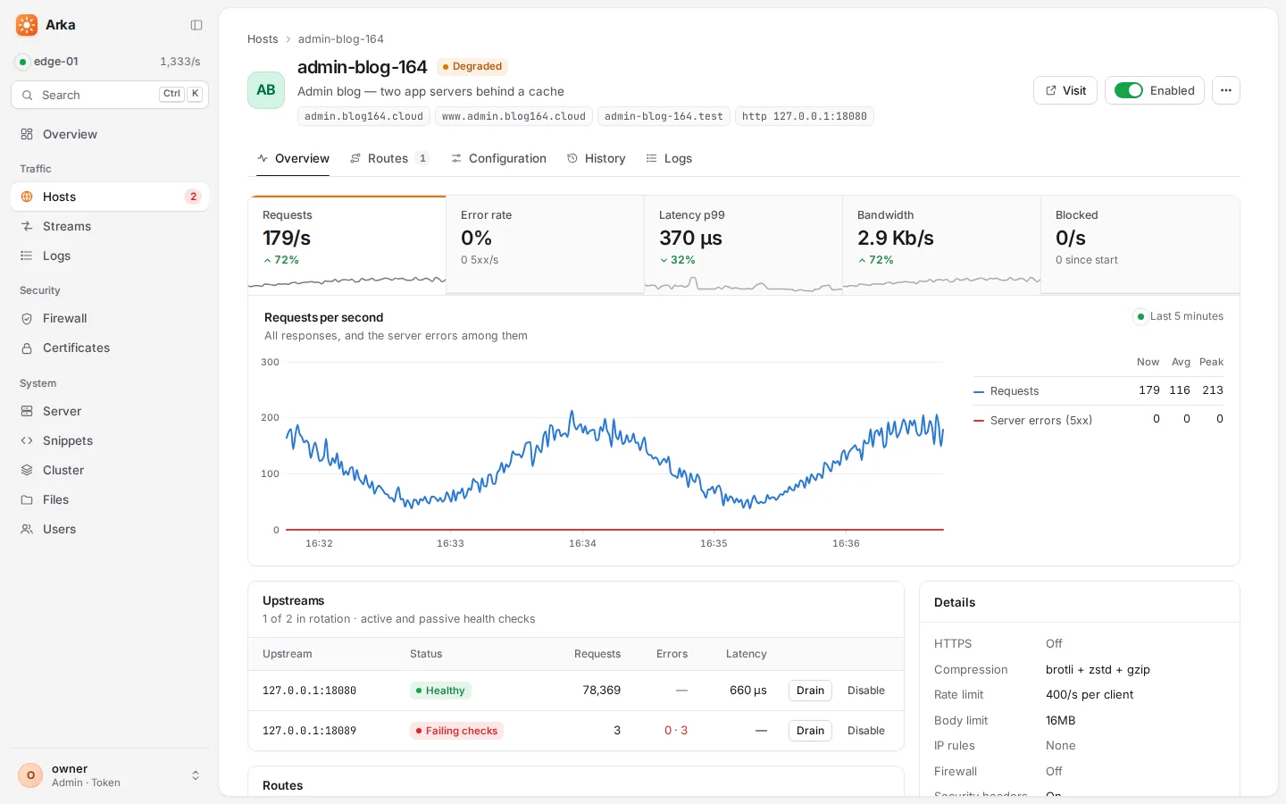Disable upstream 127.0.0.1:18089
Viewport: 1286px width, 804px height.
pyautogui.click(x=866, y=731)
